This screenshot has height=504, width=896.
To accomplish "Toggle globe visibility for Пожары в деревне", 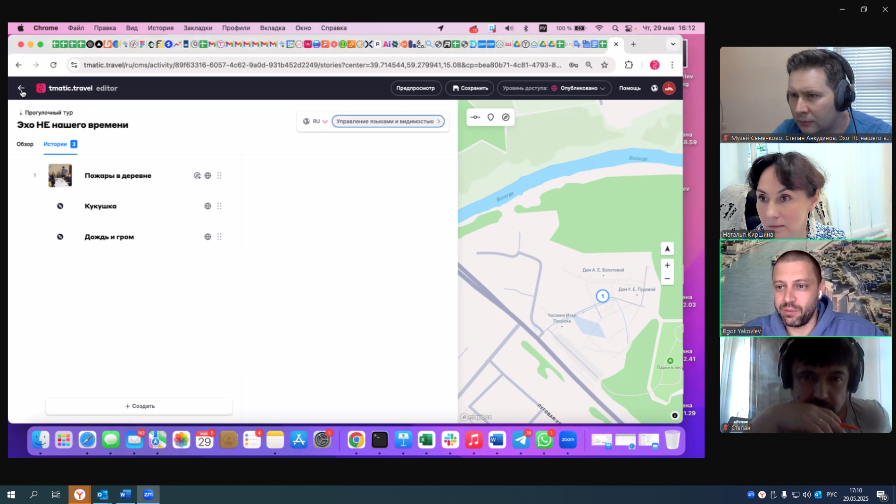I will (x=207, y=175).
